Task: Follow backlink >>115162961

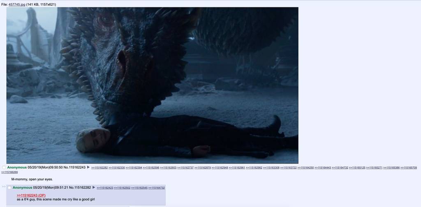Action: click(x=237, y=168)
